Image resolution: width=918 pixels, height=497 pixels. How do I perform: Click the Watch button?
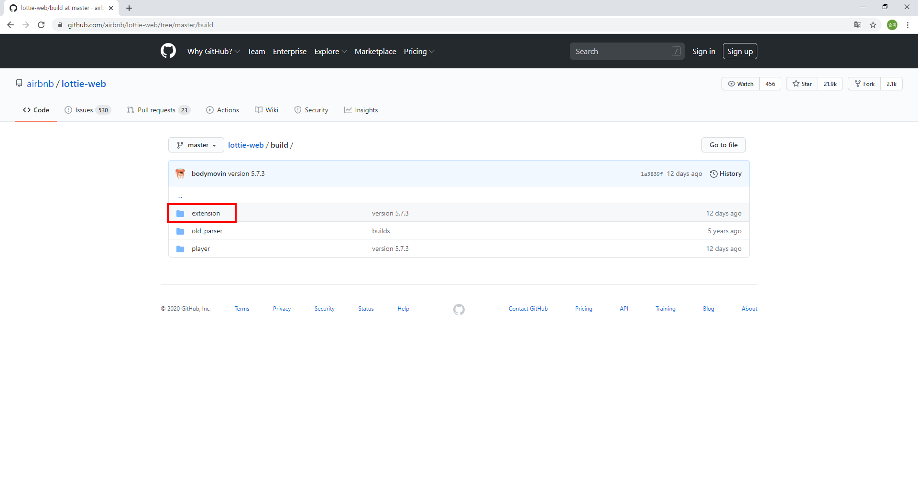(x=741, y=84)
